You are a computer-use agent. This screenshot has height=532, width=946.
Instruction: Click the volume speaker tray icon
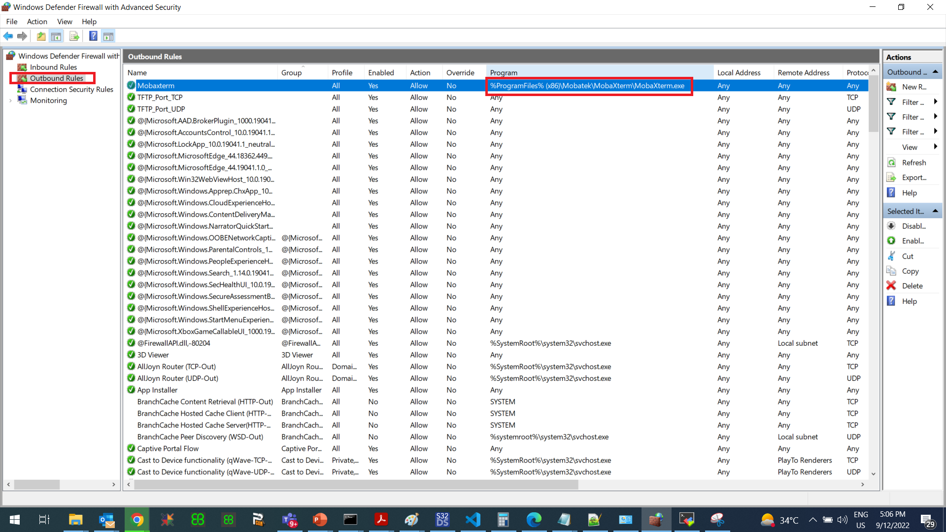click(x=842, y=520)
